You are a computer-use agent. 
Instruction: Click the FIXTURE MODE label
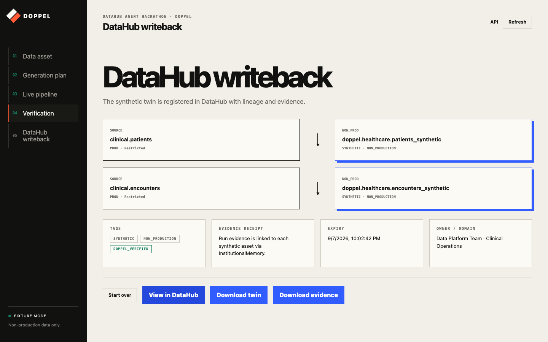[30, 316]
